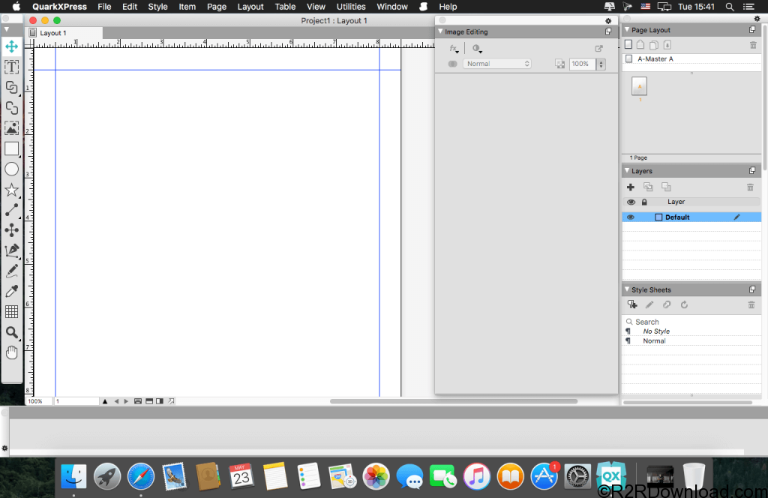768x498 pixels.
Task: Open page popup arrow in status bar
Action: coord(105,401)
